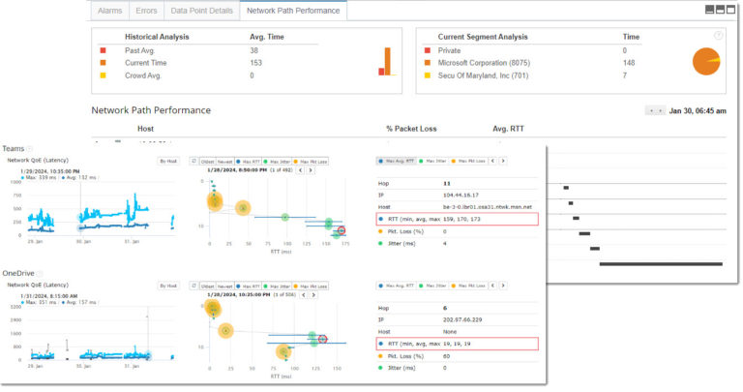Select Max Avg. RTT in OneDrive hop details

click(396, 286)
